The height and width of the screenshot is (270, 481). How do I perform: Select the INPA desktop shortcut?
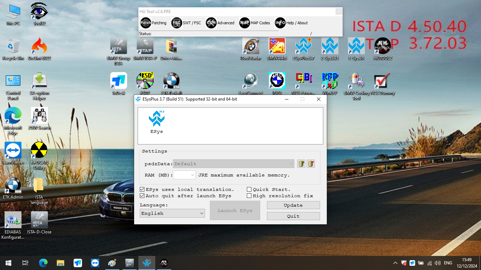[277, 84]
